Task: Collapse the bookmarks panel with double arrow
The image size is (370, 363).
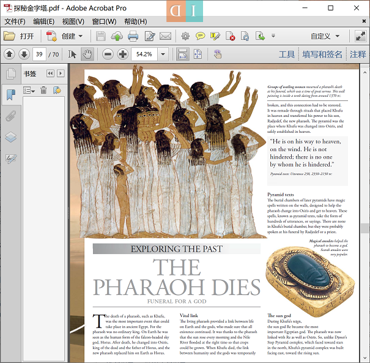Action: click(50, 73)
